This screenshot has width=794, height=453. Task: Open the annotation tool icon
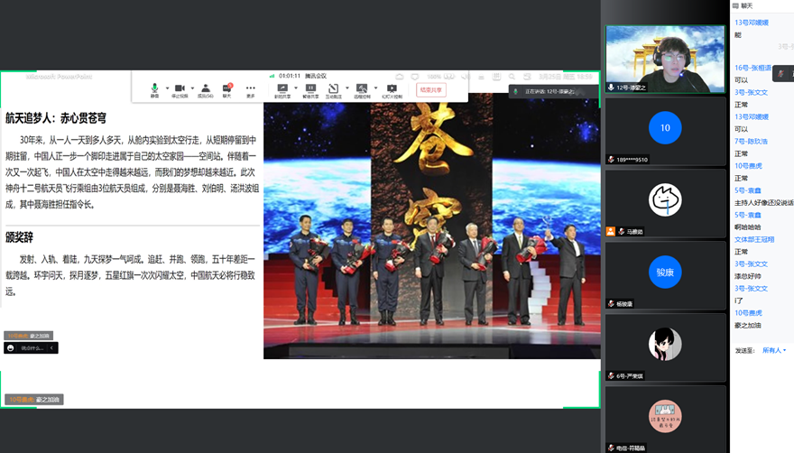coord(333,89)
